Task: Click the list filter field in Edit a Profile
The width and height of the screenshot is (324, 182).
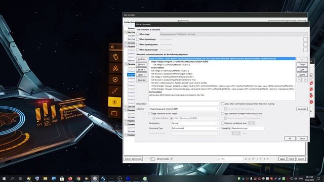Action: click(x=230, y=159)
